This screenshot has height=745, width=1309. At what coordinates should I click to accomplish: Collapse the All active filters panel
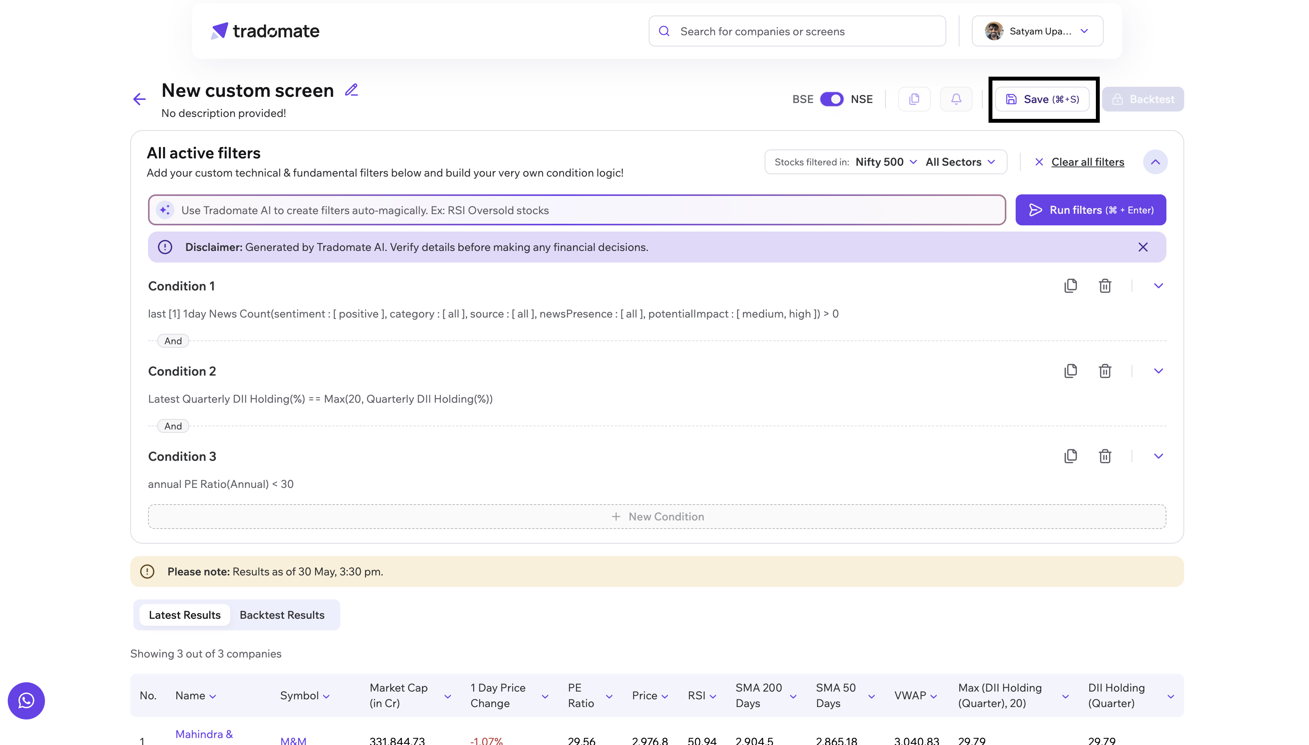pyautogui.click(x=1155, y=162)
